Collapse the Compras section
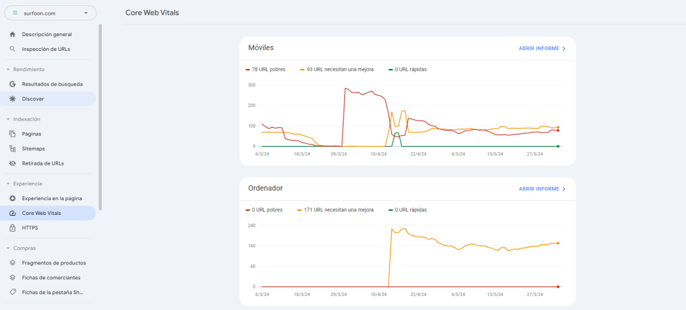Viewport: 686px width, 310px height. click(8, 248)
